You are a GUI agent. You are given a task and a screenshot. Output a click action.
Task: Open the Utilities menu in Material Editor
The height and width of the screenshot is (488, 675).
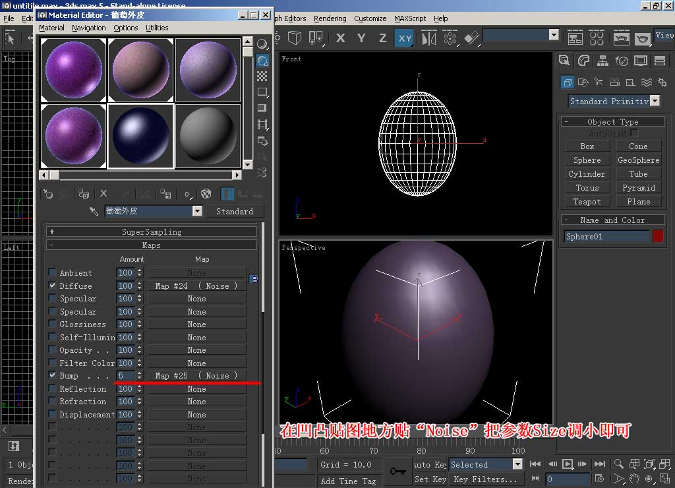pos(157,28)
